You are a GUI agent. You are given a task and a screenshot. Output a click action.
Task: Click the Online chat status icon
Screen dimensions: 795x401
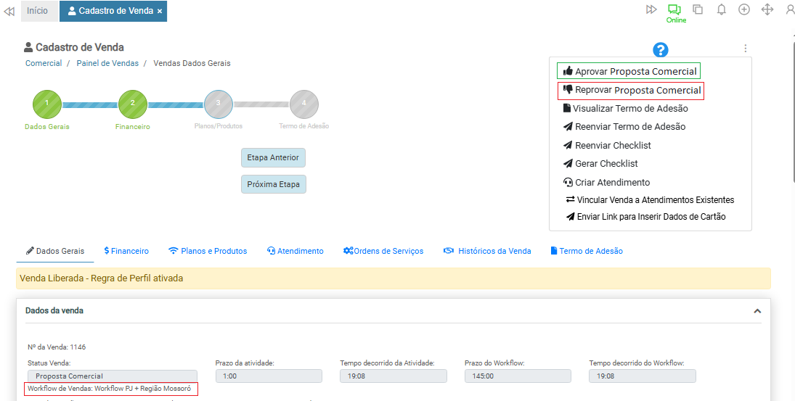pos(674,10)
